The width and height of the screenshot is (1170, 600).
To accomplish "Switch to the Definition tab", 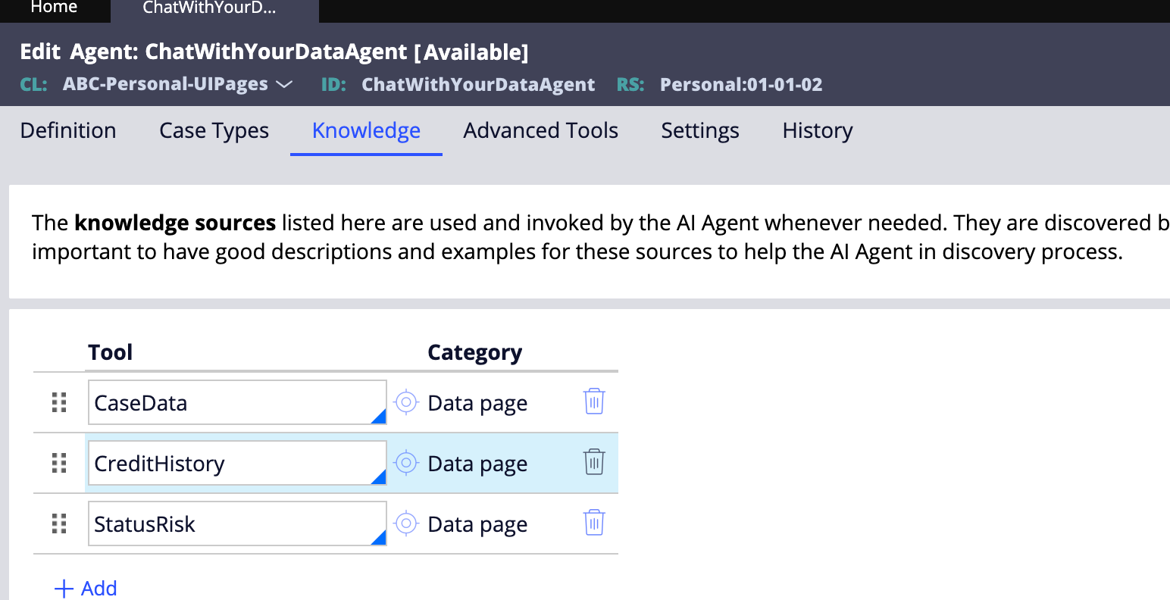I will pos(68,130).
